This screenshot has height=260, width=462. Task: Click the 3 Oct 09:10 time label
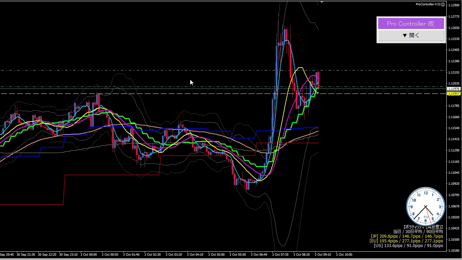pos(323,255)
